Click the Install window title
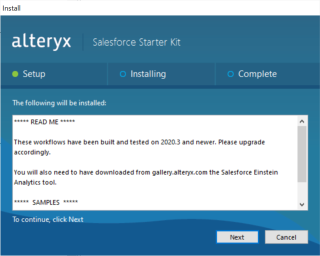This screenshot has width=320, height=256. point(11,8)
